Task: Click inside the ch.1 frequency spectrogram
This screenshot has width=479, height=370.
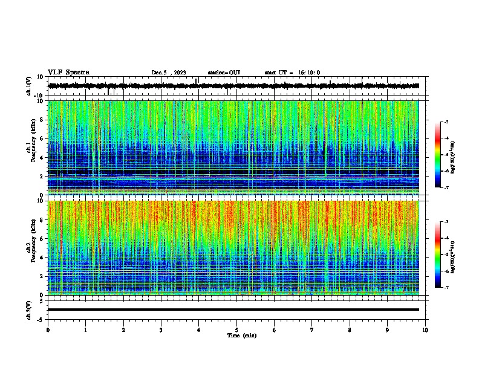Action: coord(233,148)
